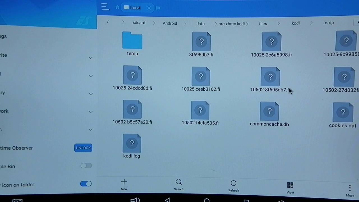The height and width of the screenshot is (202, 359).
Task: Tap the Android home circle button
Action: click(x=207, y=200)
